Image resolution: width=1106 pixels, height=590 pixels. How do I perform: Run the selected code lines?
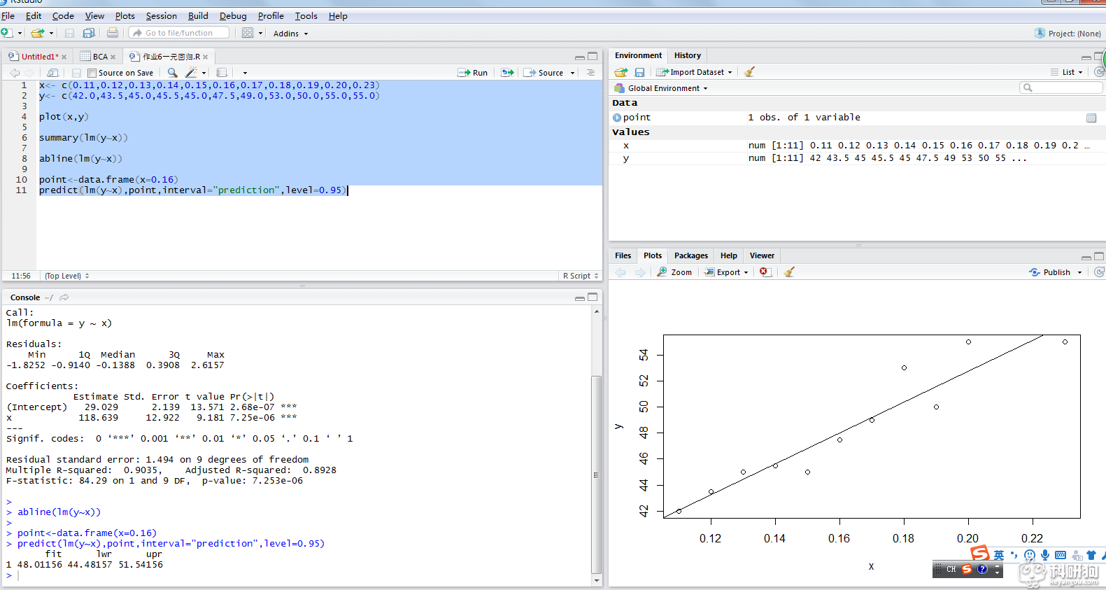coord(473,73)
